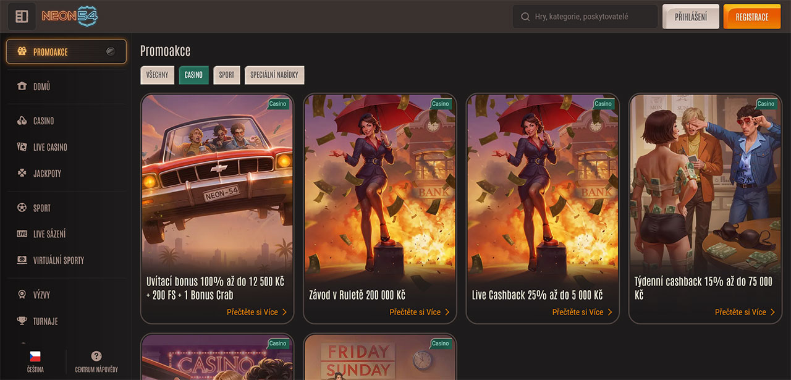Image resolution: width=791 pixels, height=380 pixels.
Task: Click the Jackpoty diamond icon
Action: point(22,174)
